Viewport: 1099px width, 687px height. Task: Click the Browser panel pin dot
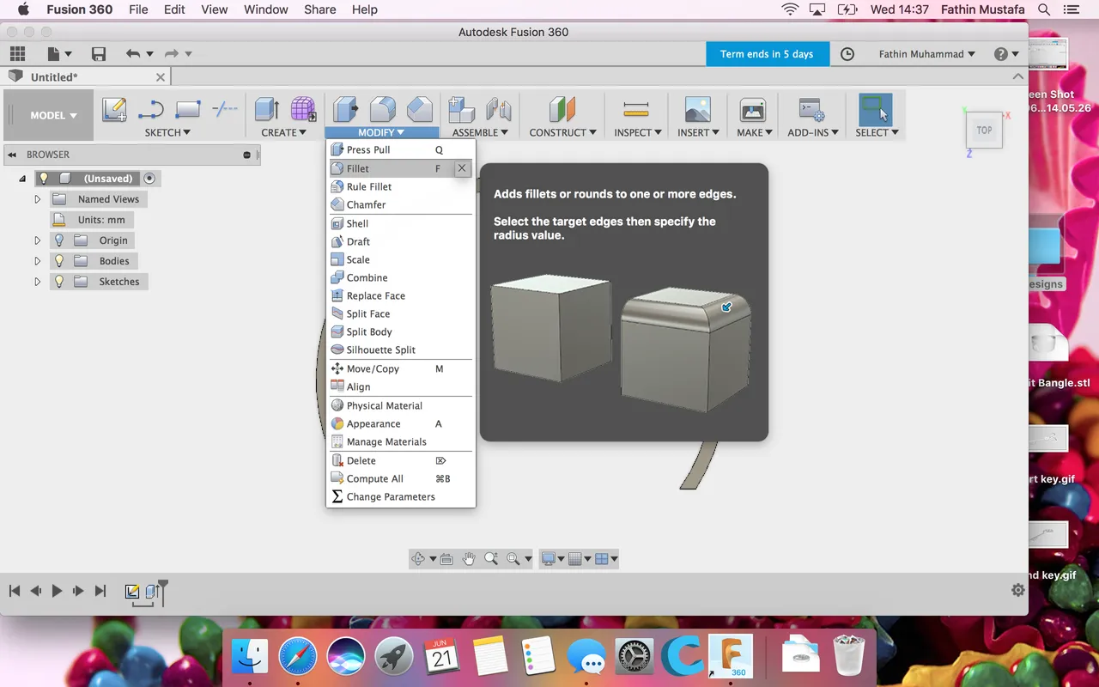[x=247, y=155]
